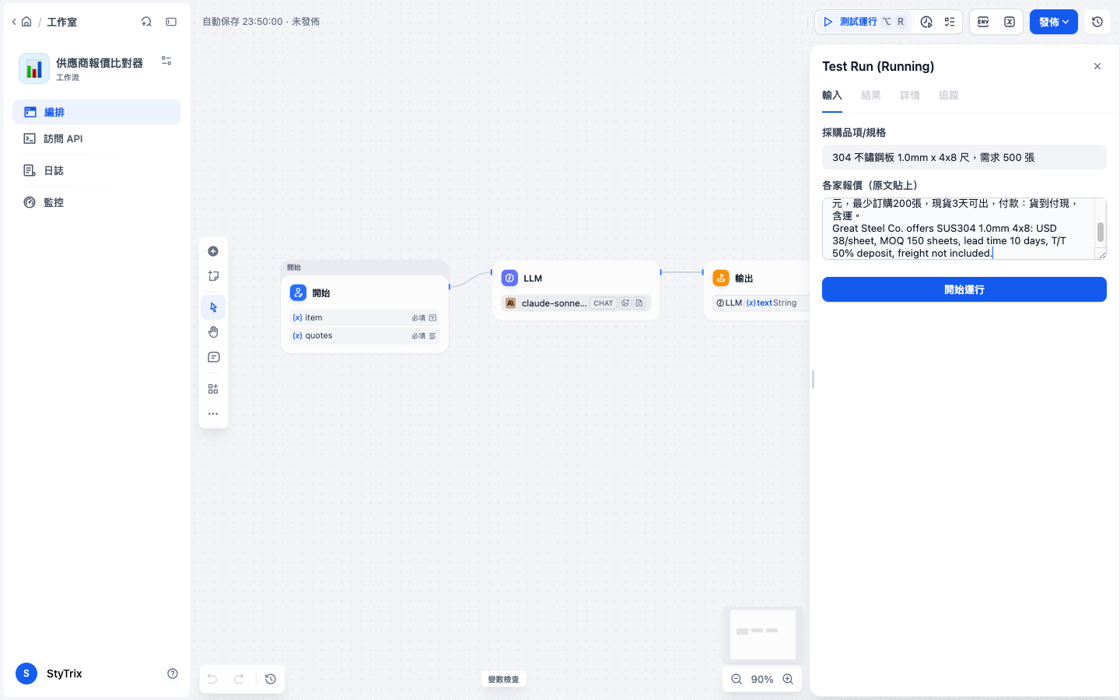Click the claude-sonne... model row
The height and width of the screenshot is (700, 1120).
576,303
